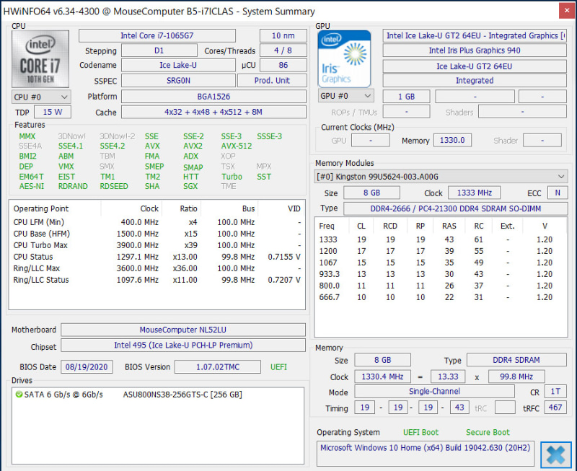This screenshot has height=471, width=577.
Task: Click the UEFI Boot label
Action: (420, 431)
